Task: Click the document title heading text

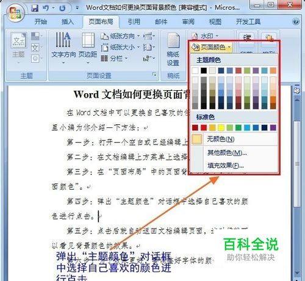Action: tap(132, 94)
